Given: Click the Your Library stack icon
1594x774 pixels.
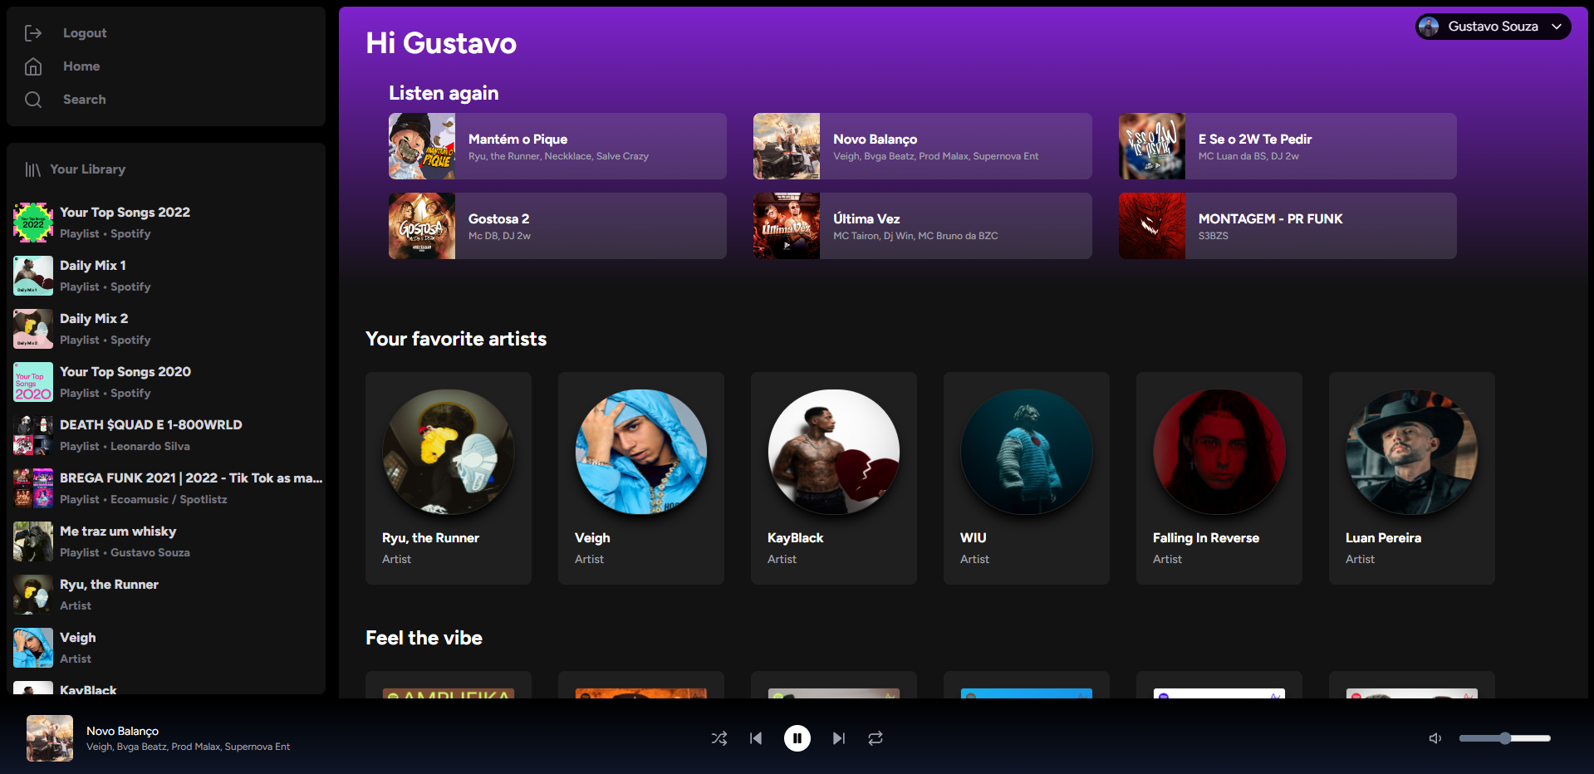Looking at the screenshot, I should pyautogui.click(x=33, y=169).
